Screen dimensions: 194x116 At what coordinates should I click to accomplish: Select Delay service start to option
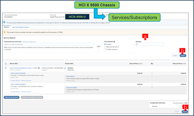(105, 47)
